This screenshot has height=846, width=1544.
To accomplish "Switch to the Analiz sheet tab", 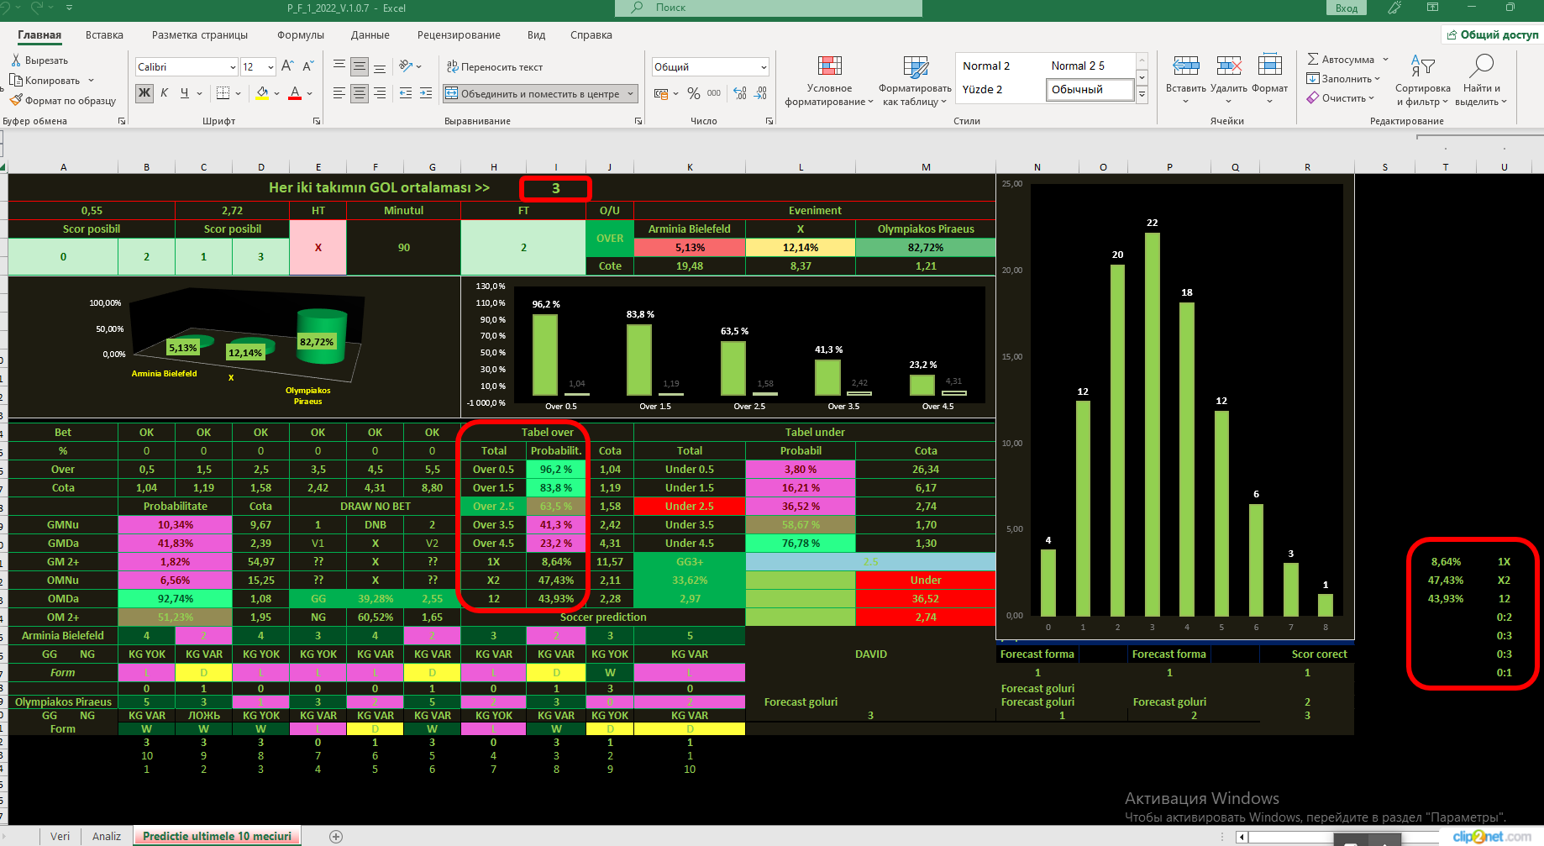I will coord(107,836).
